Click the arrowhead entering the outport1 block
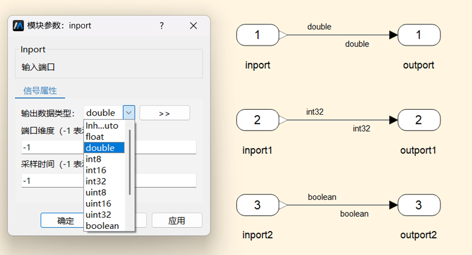The width and height of the screenshot is (472, 255). pyautogui.click(x=393, y=120)
